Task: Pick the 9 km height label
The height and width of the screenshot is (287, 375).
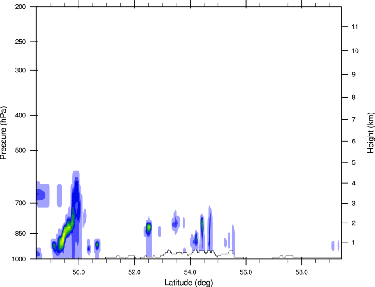Action: [354, 75]
